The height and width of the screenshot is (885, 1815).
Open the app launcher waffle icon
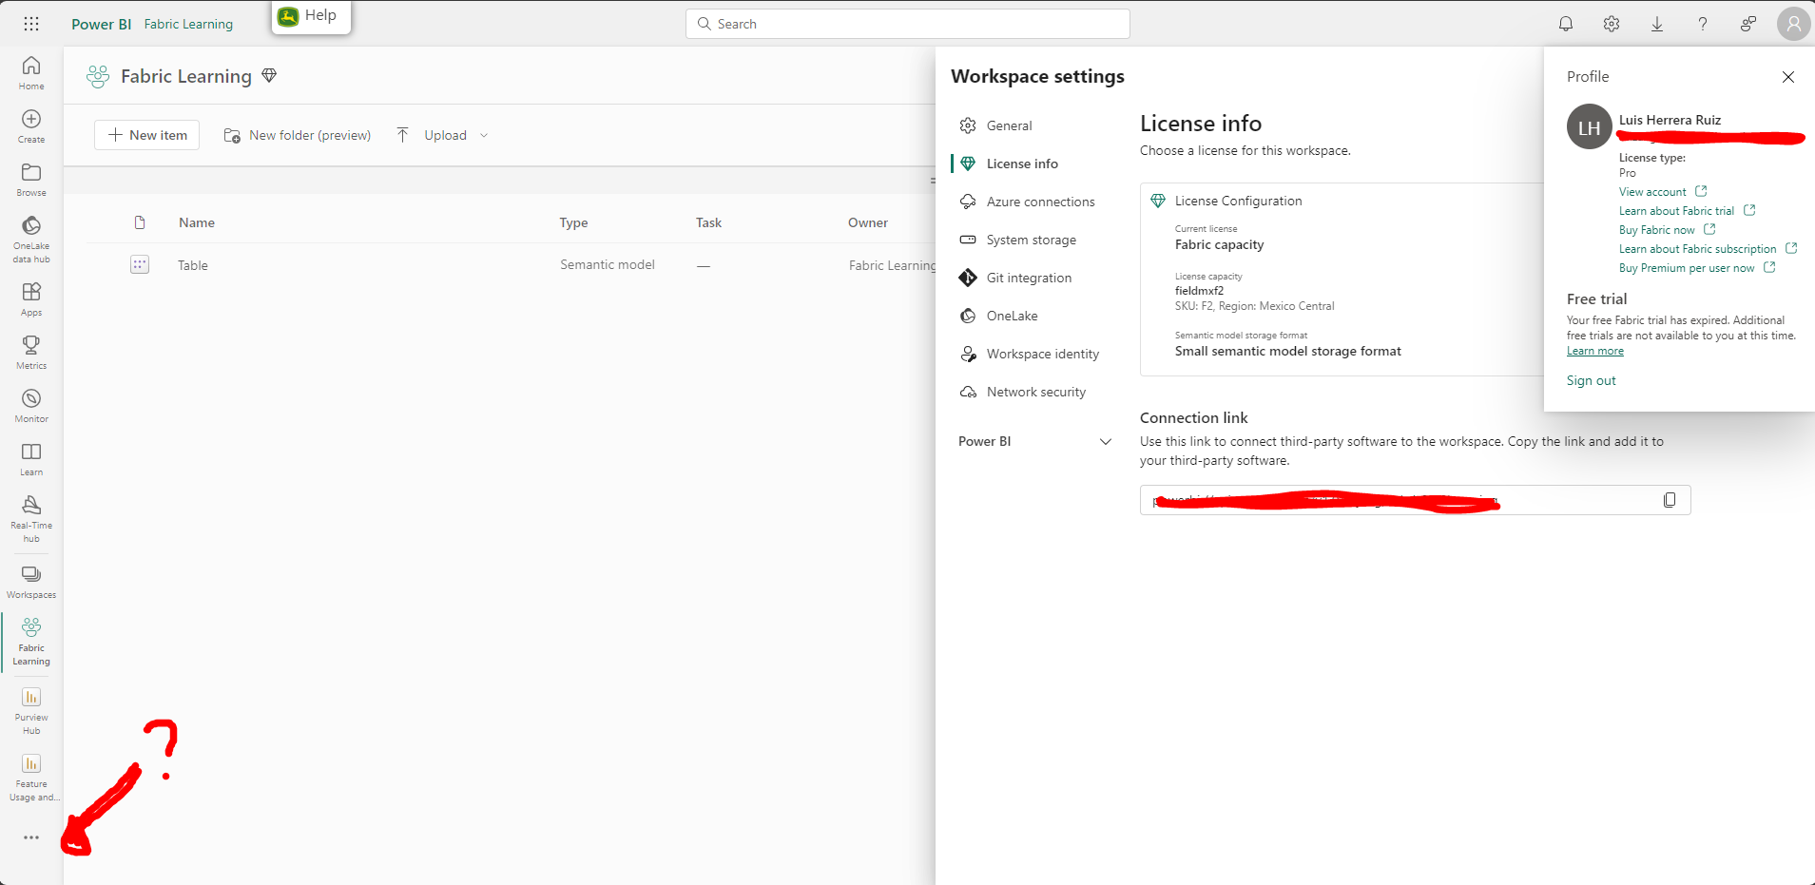coord(31,24)
